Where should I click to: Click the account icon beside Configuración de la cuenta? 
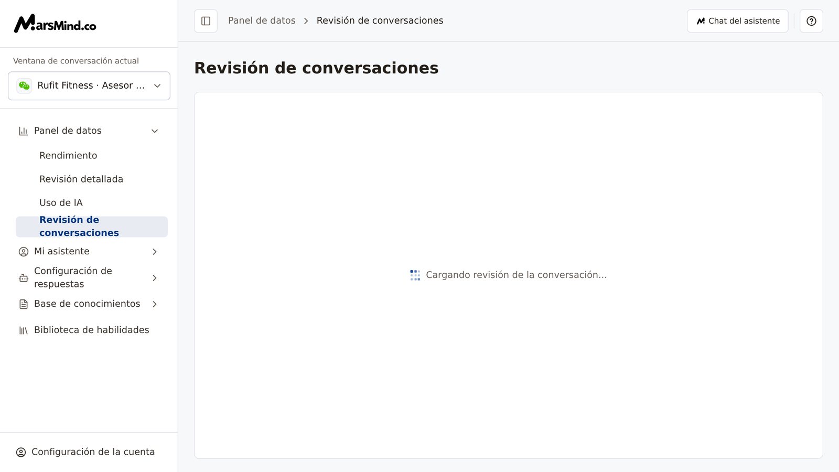click(x=21, y=452)
